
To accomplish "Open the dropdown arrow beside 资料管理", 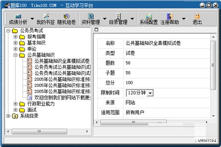I will (x=104, y=18).
